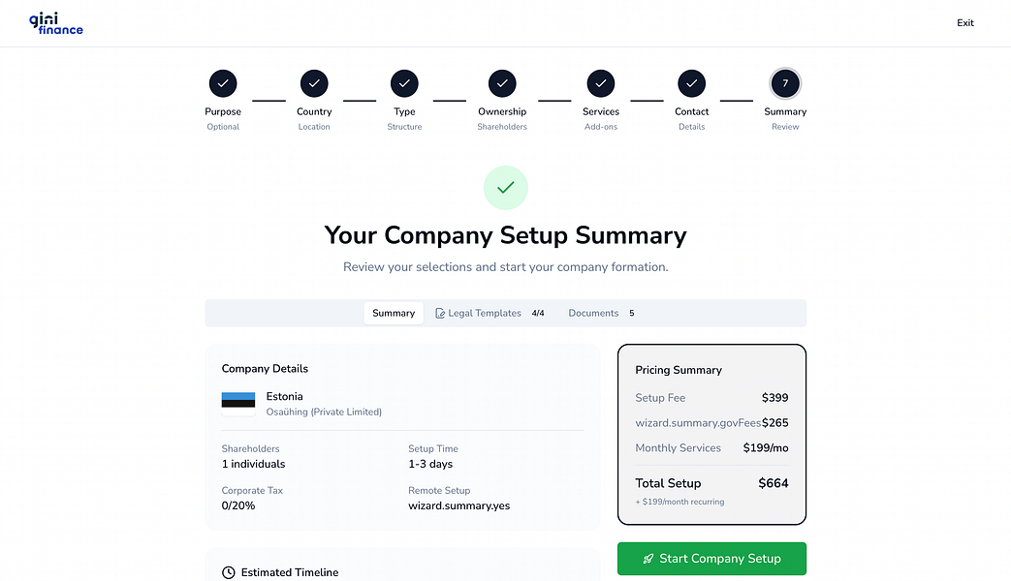
Task: Click the Osaühing (Private Limited) text
Action: 324,412
